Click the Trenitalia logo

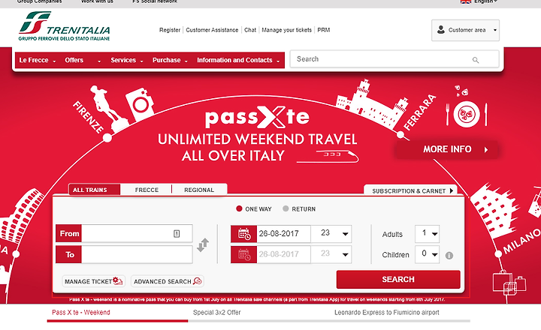(65, 26)
